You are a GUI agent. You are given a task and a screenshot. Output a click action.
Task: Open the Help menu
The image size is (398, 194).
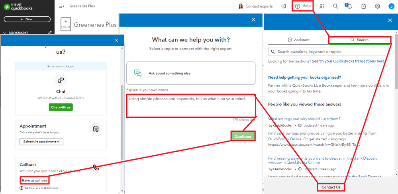tap(303, 6)
